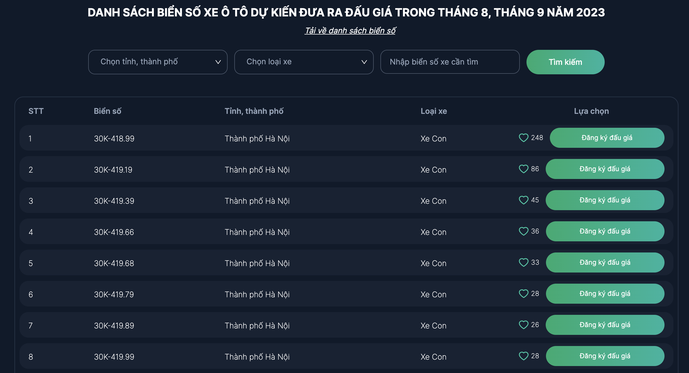This screenshot has height=373, width=689.
Task: Register for auction of 30K-419.68
Action: click(605, 262)
